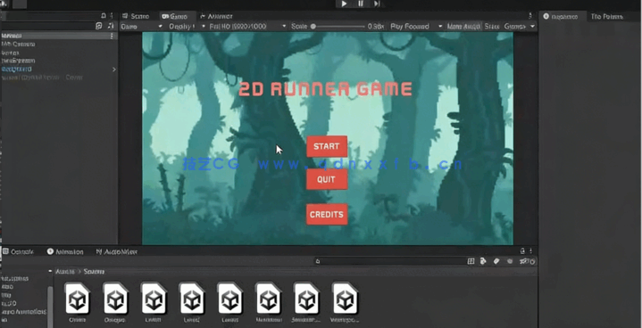Open the scene row's three-dot menu in Hierarchy
Screen dimensions: 642x328
[112, 36]
